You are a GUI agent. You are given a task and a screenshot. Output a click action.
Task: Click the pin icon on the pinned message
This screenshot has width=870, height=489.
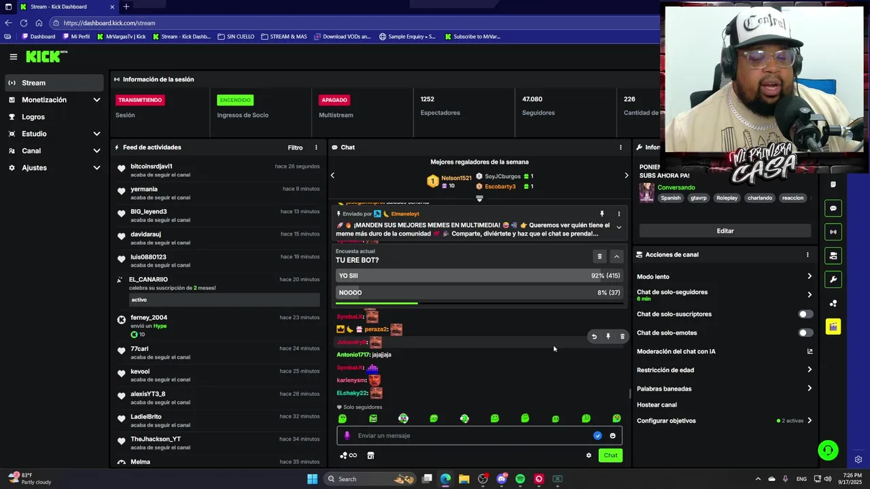(602, 214)
